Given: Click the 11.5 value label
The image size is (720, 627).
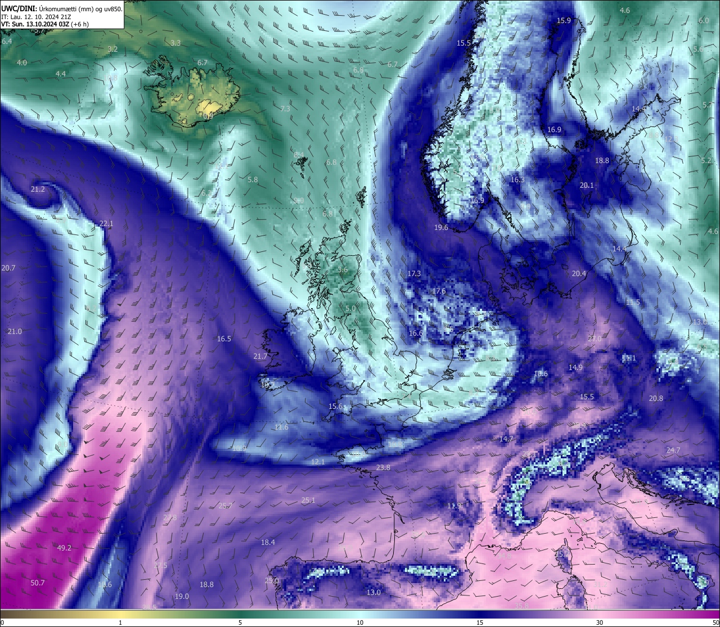Looking at the screenshot, I should pos(633,302).
